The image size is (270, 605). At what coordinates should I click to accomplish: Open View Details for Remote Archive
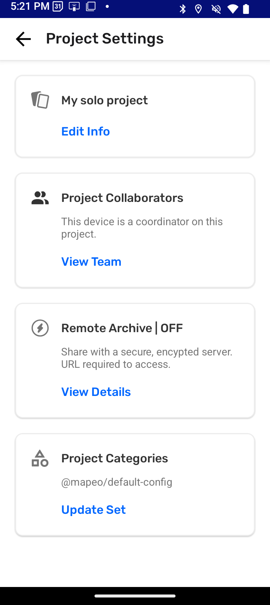tap(96, 392)
